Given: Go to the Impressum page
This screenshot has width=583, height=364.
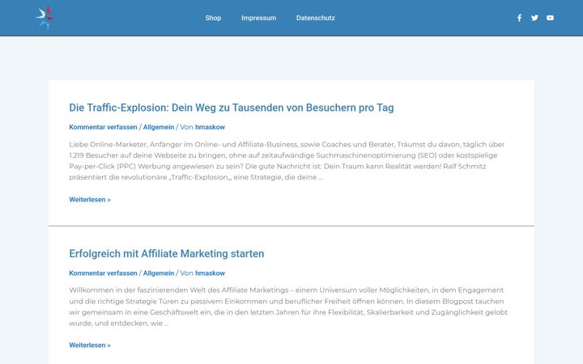Looking at the screenshot, I should (x=259, y=18).
